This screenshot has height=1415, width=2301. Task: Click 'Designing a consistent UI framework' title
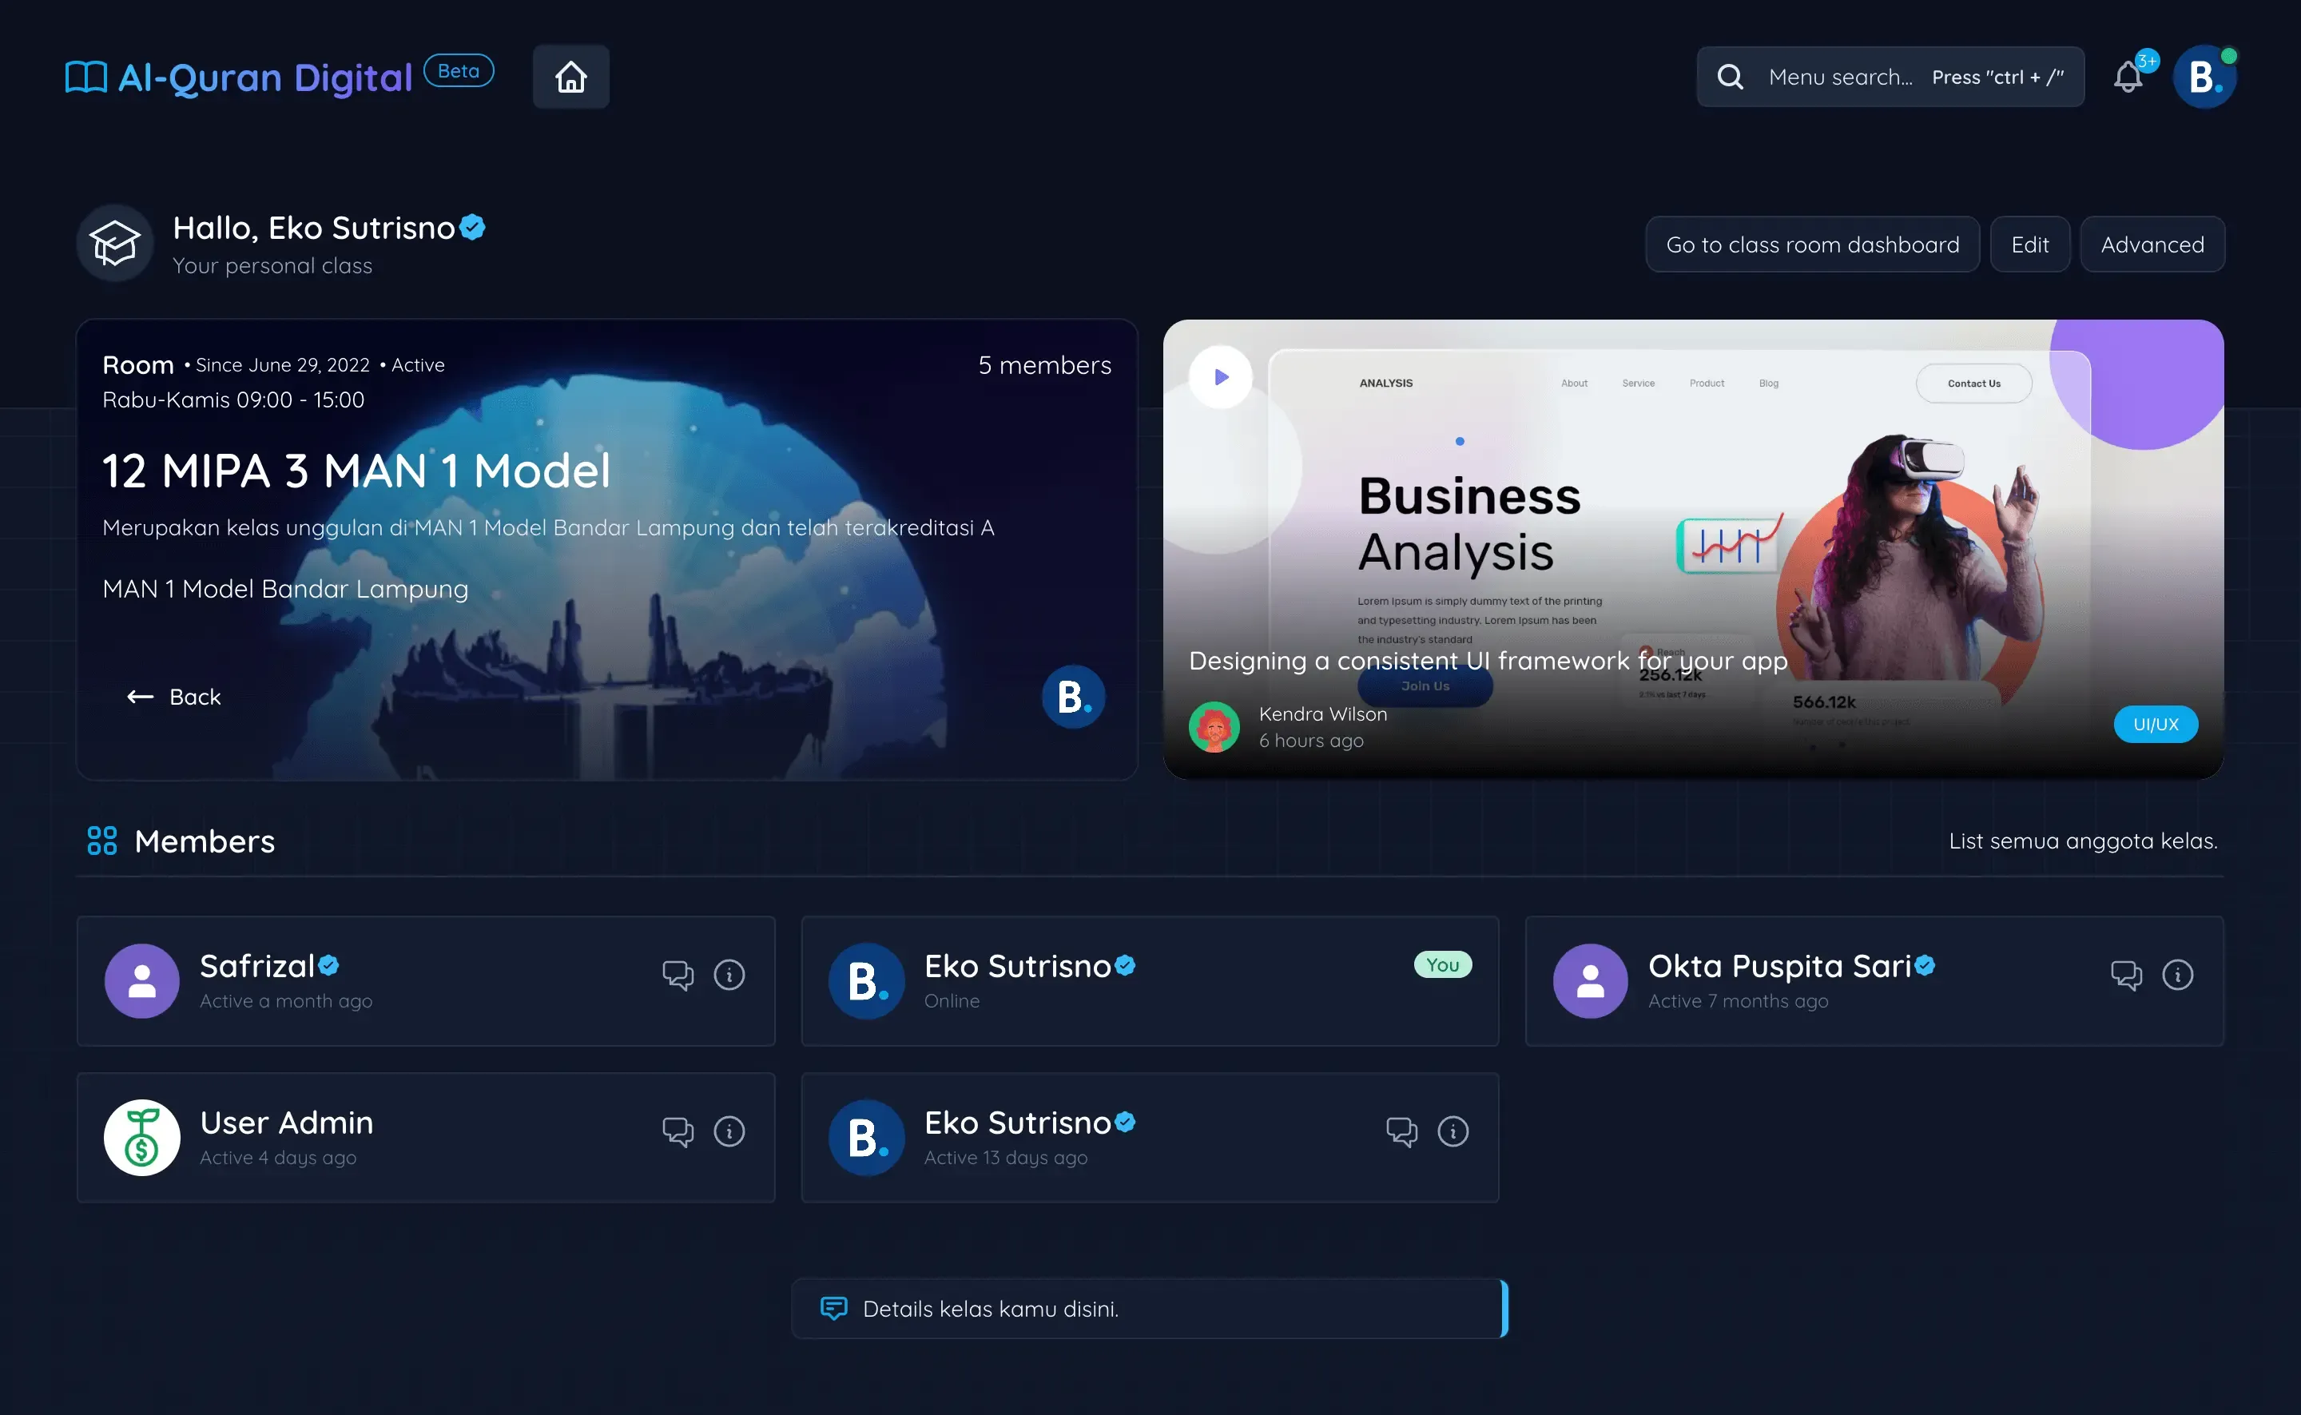(x=1488, y=661)
